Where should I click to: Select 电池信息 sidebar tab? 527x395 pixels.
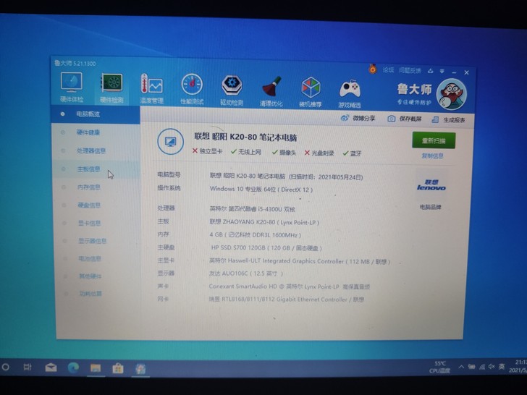point(98,259)
